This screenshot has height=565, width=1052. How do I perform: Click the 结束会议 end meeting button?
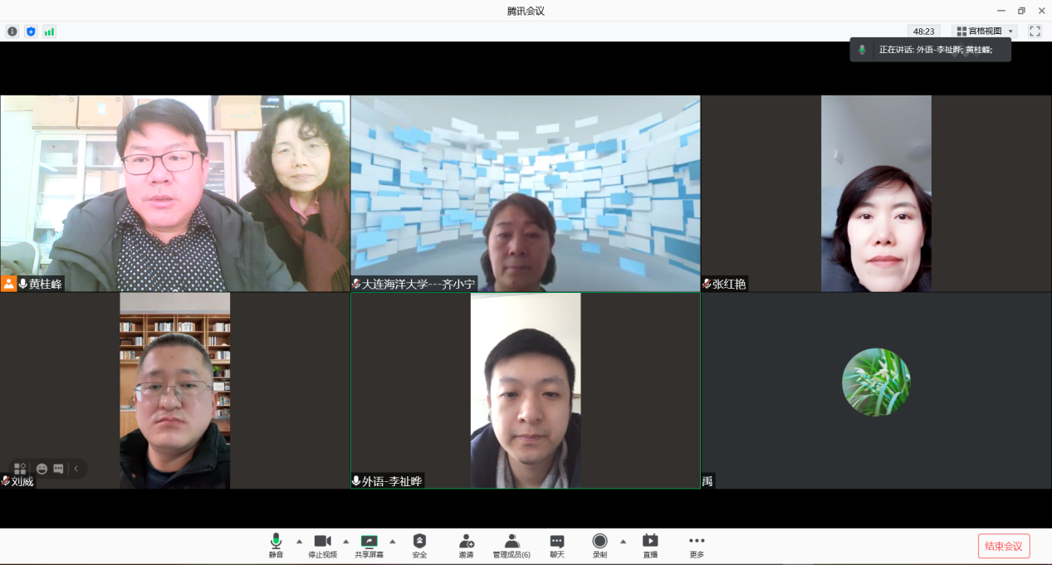tap(1003, 546)
